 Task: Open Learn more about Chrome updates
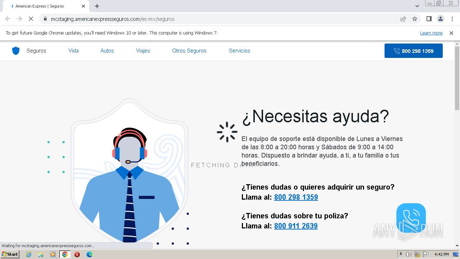(x=431, y=33)
